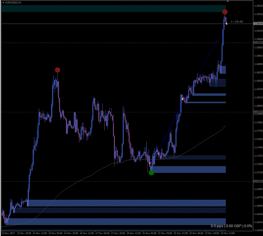Select the red dot at the latest high

pos(225,12)
